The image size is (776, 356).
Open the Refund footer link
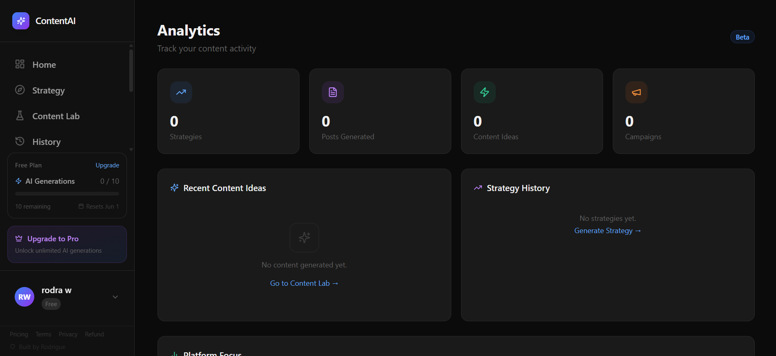point(94,334)
